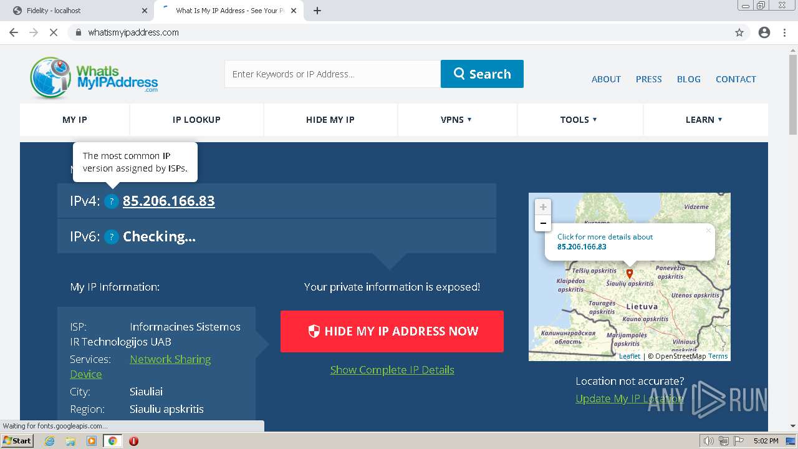798x449 pixels.
Task: Focus the Enter Keywords or IP Address field
Action: click(332, 74)
